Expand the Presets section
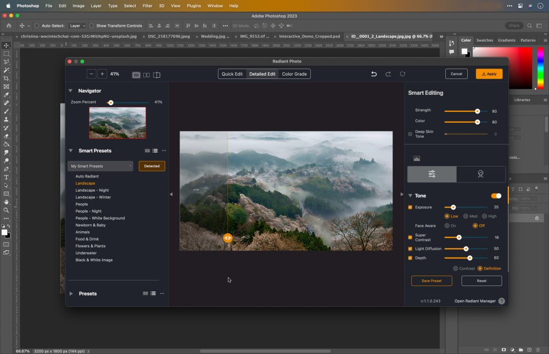This screenshot has width=549, height=354. click(71, 294)
